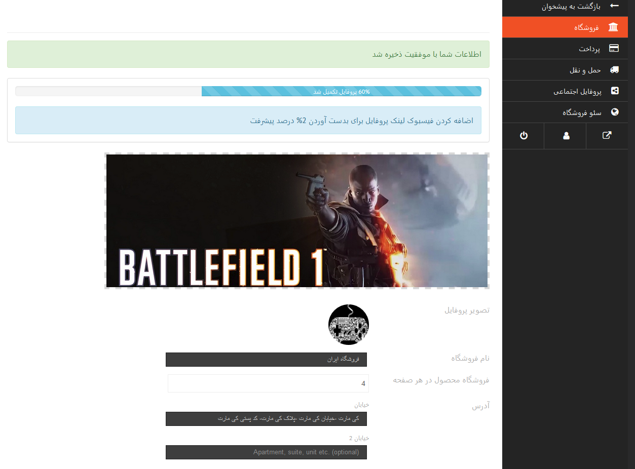Open the پروفایل اجتماعی social profile menu
The width and height of the screenshot is (635, 469).
point(565,91)
